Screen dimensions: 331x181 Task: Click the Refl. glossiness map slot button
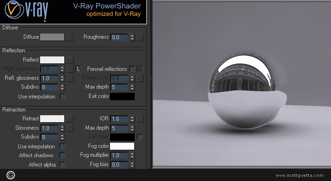tap(70, 78)
